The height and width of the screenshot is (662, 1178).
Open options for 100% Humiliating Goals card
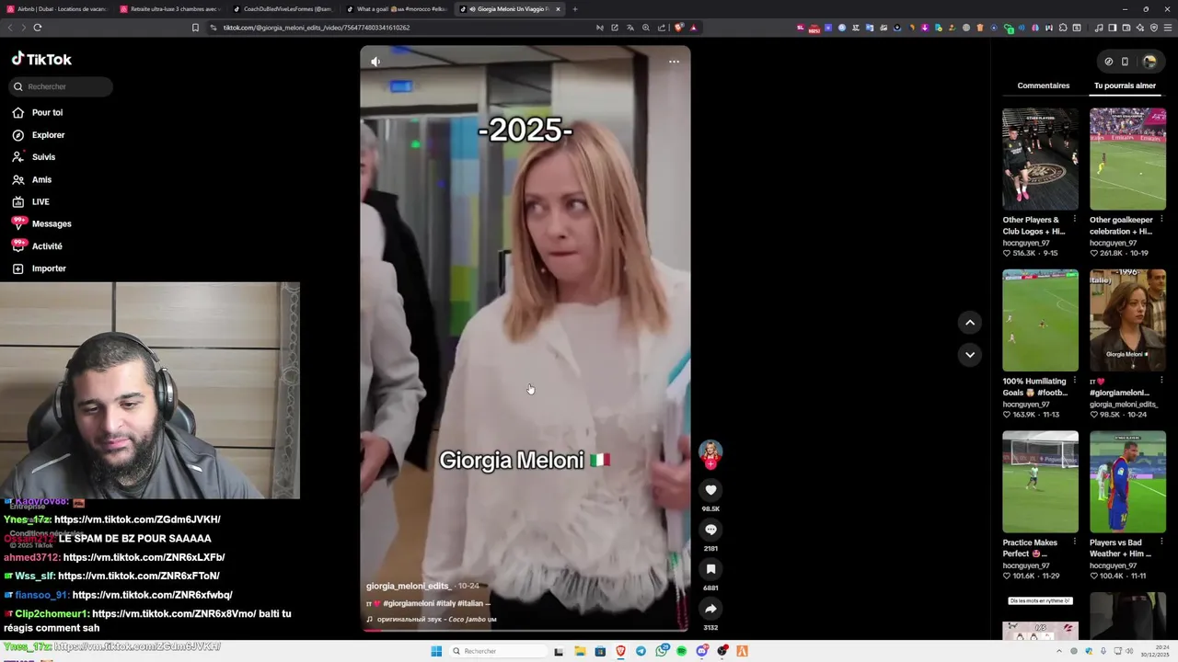[1075, 381]
